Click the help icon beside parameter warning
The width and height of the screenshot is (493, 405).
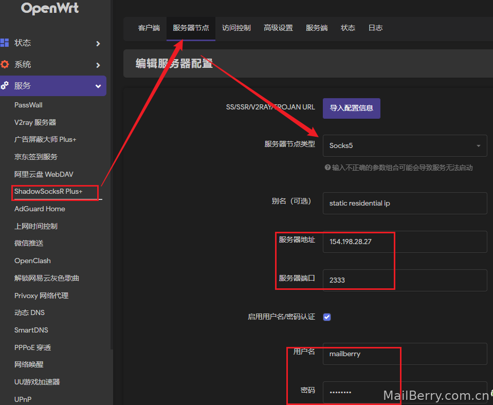coord(327,167)
